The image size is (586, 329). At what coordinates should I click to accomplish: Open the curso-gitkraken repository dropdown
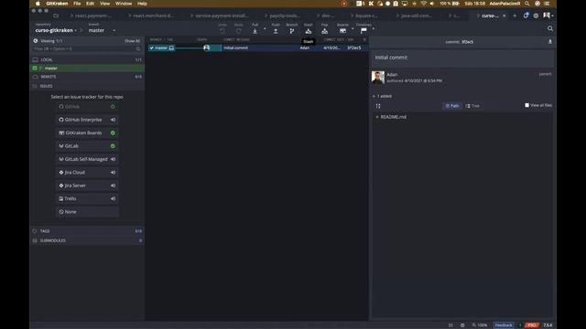[56, 30]
